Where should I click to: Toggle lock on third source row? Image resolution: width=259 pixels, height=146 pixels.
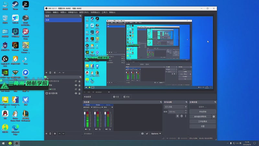pyautogui.click(x=79, y=89)
